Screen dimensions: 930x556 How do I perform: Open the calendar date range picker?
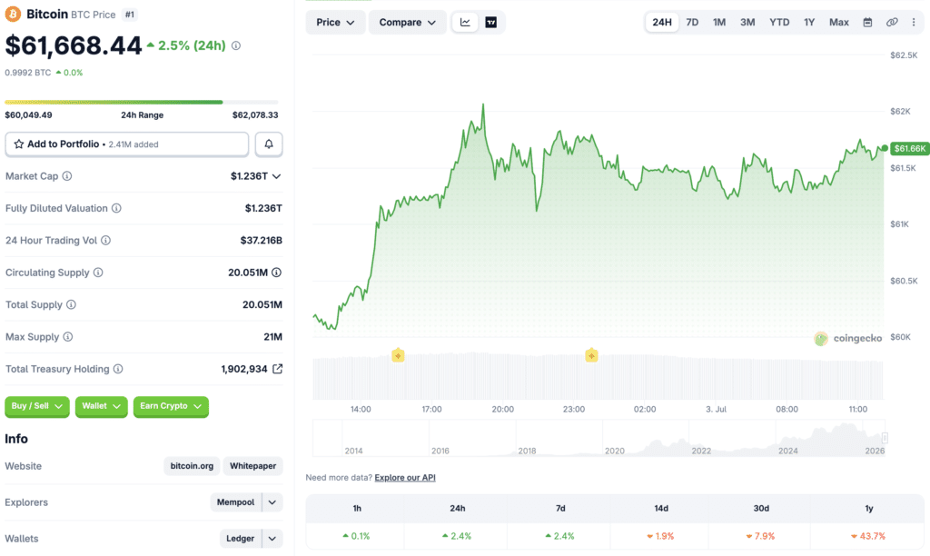pos(867,23)
